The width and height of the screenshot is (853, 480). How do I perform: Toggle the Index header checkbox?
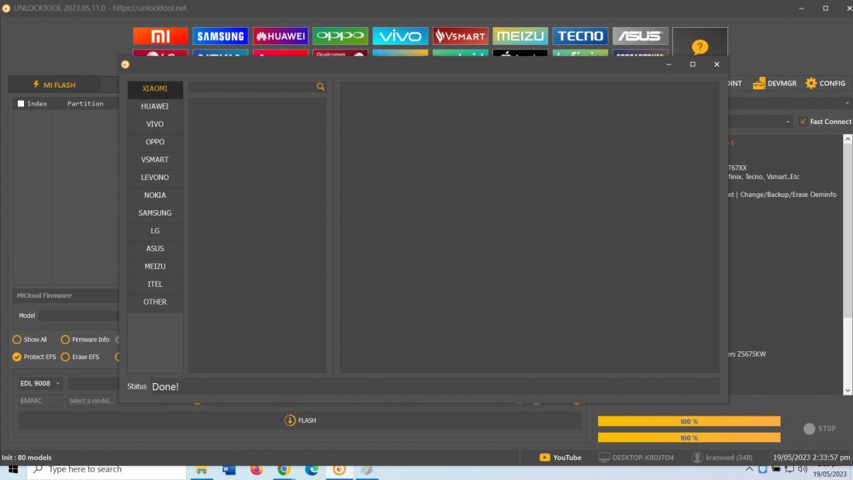21,103
